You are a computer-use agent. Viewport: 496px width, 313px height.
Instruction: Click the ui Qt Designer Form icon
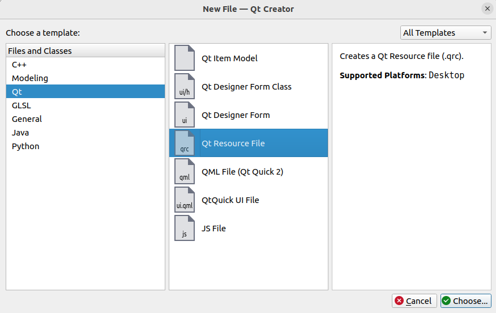click(184, 115)
